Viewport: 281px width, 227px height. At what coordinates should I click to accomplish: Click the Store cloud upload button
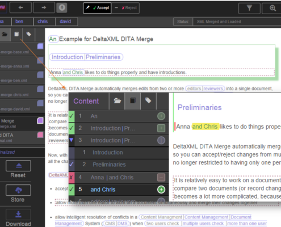tap(18, 190)
